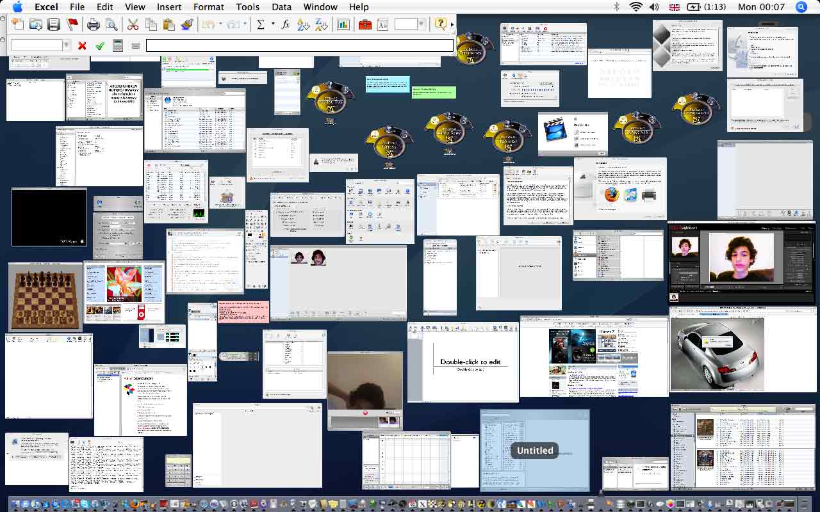Click the red Flag for Follow Up icon
The image size is (820, 512).
tap(72, 24)
